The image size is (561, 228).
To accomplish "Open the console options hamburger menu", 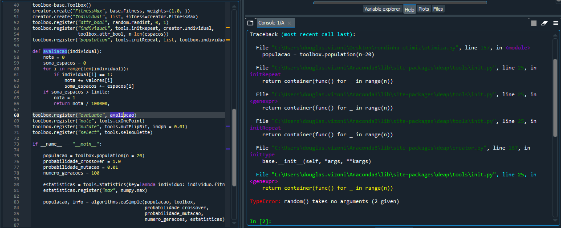I will tap(555, 23).
